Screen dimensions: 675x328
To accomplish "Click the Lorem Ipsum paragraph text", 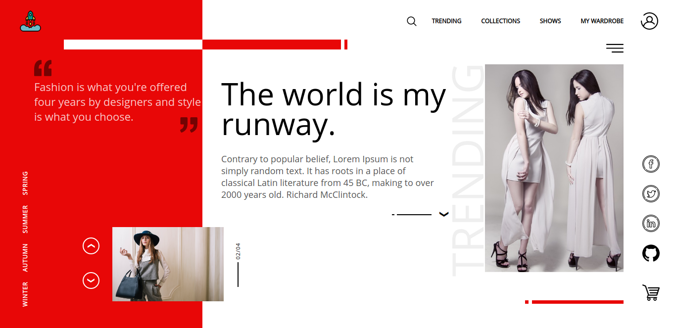I will 328,177.
